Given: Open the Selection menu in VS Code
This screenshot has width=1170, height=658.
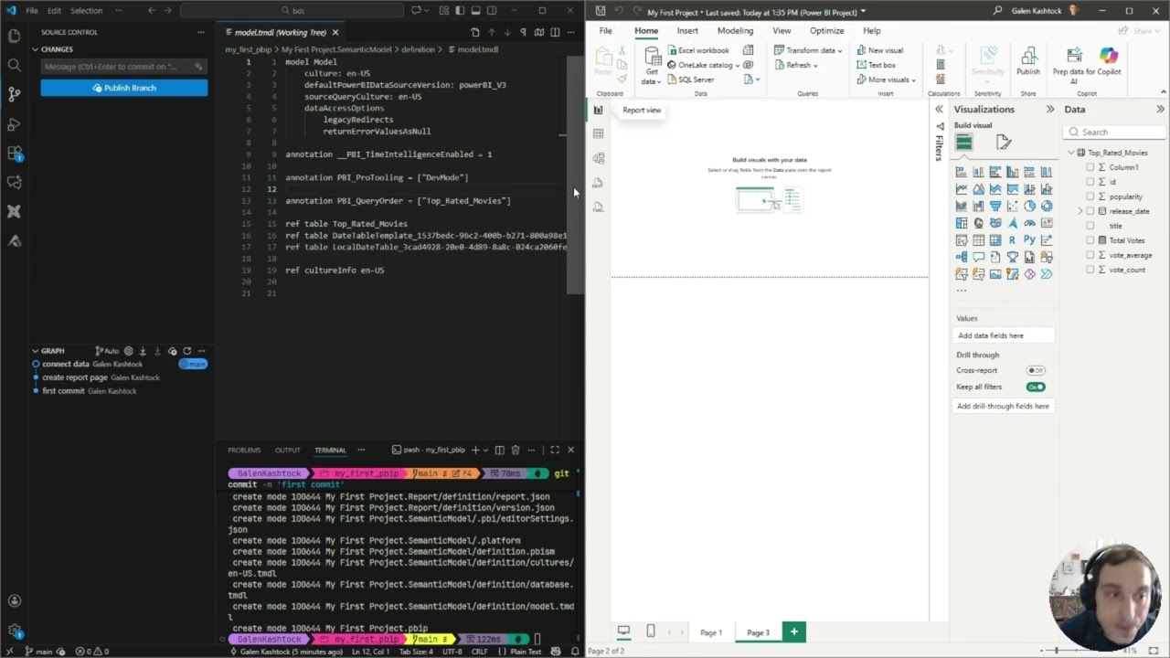Looking at the screenshot, I should (x=87, y=11).
